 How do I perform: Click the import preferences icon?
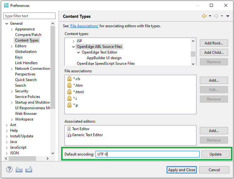[19, 170]
